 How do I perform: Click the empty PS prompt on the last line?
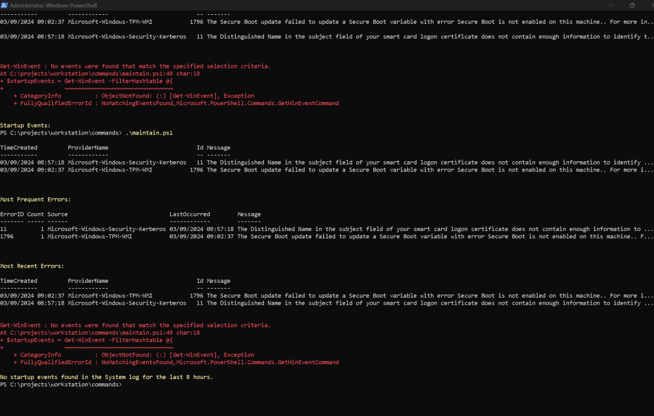(x=61, y=384)
